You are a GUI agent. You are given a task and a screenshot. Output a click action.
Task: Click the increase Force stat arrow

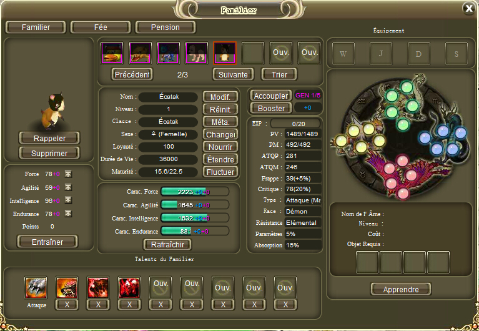(x=69, y=174)
